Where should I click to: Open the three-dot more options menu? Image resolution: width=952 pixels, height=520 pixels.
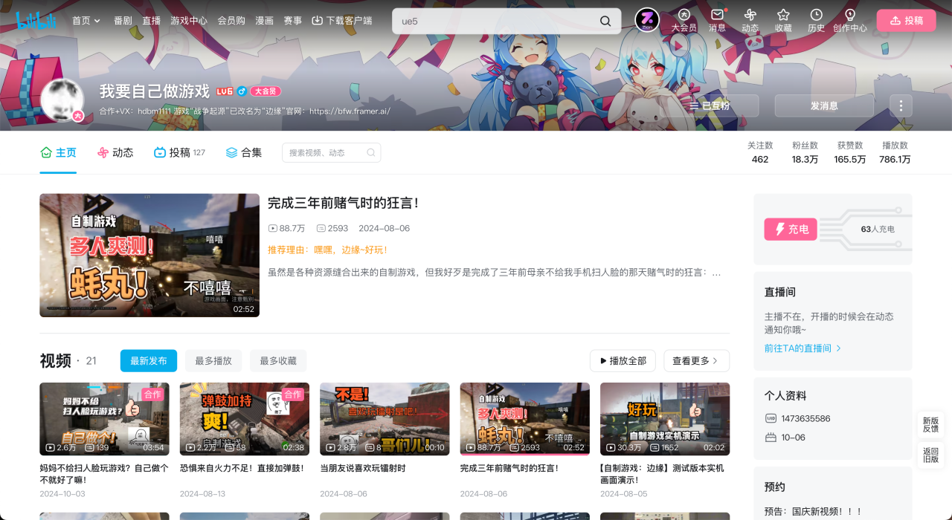(901, 105)
